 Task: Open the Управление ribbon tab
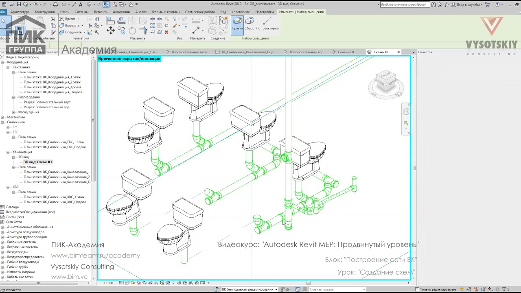pos(241,12)
